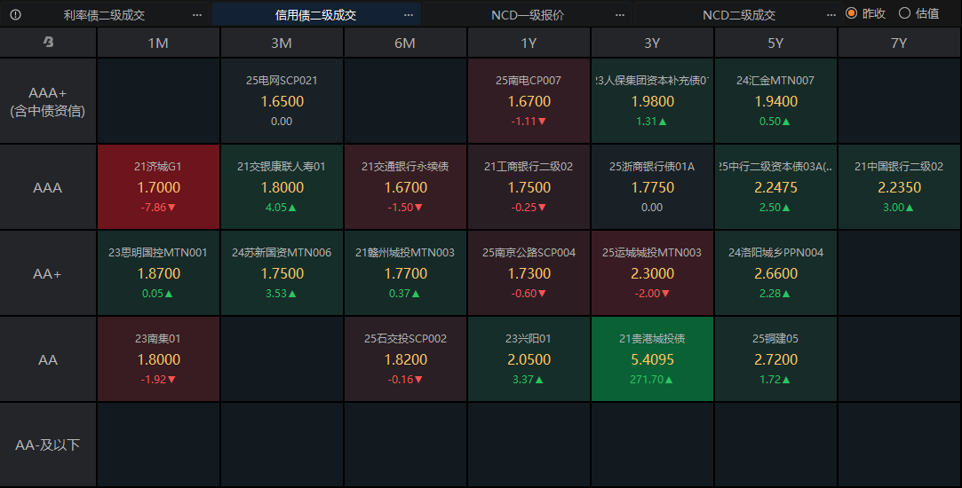
Task: Open the 25南电CP007 bond quote
Action: pyautogui.click(x=529, y=101)
